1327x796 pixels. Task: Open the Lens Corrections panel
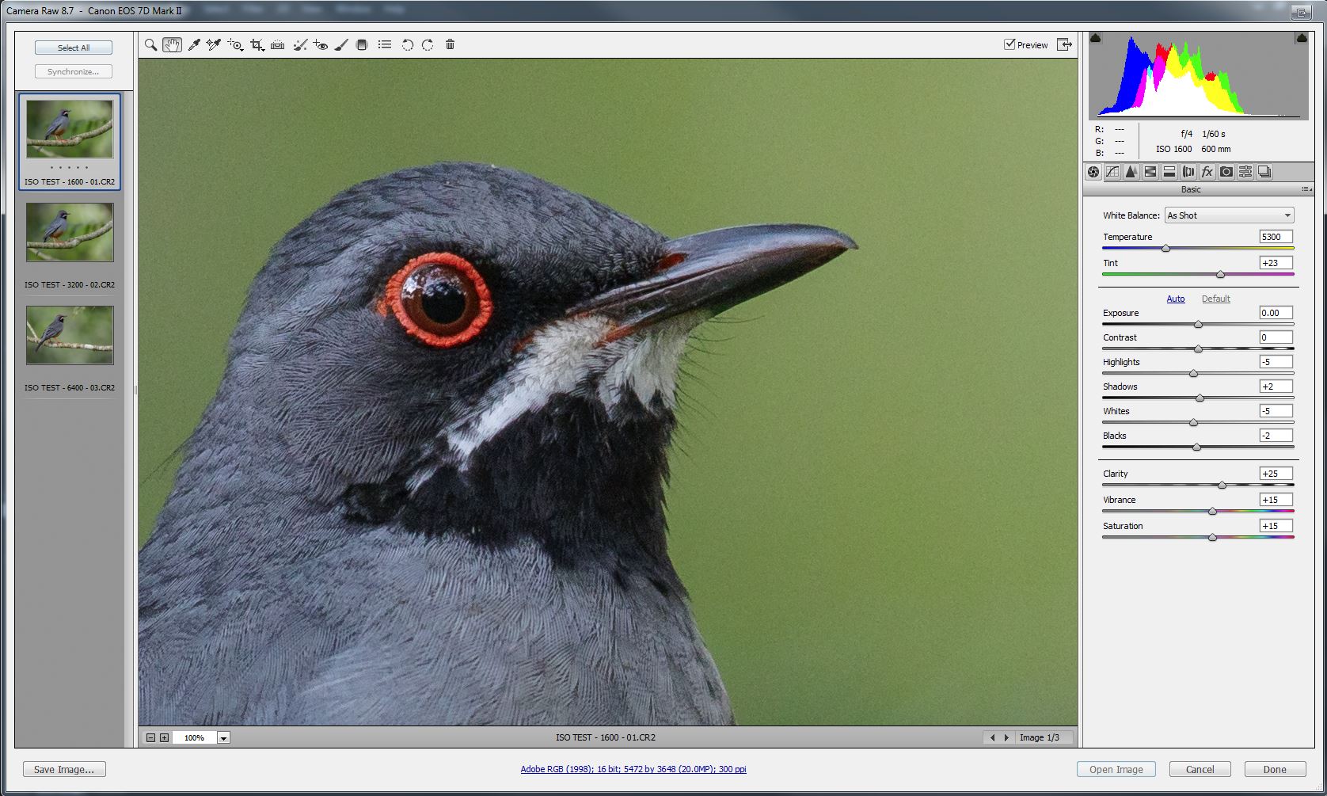coord(1188,172)
